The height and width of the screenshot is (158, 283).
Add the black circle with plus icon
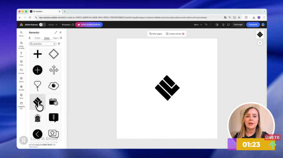click(x=38, y=70)
